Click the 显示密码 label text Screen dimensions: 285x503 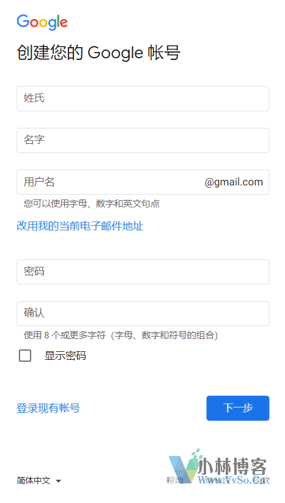(65, 356)
